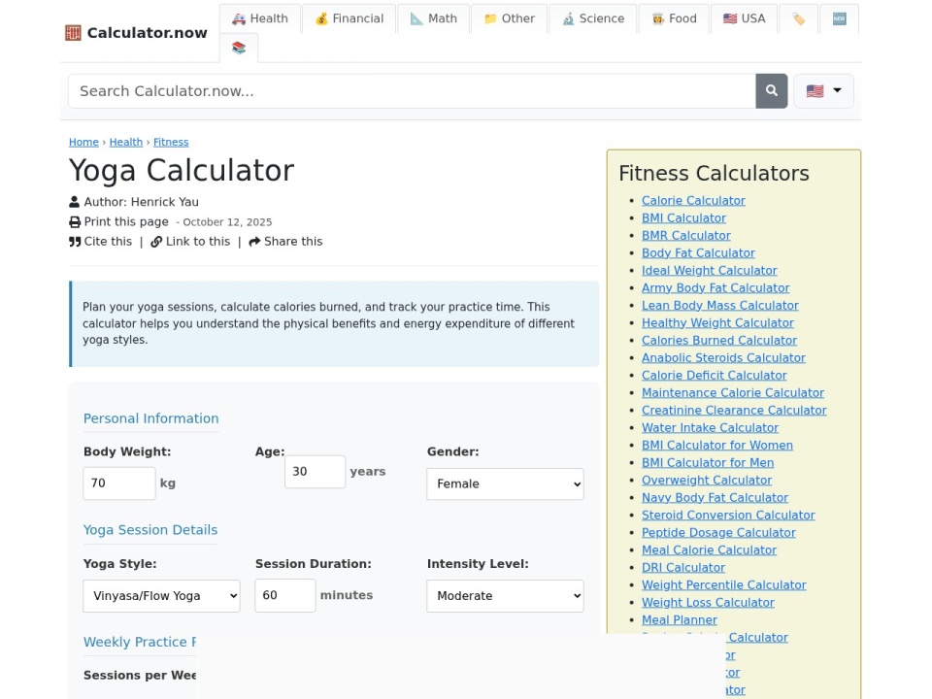Screen dimensions: 932x699
Task: Open the tag icon tab
Action: click(798, 18)
